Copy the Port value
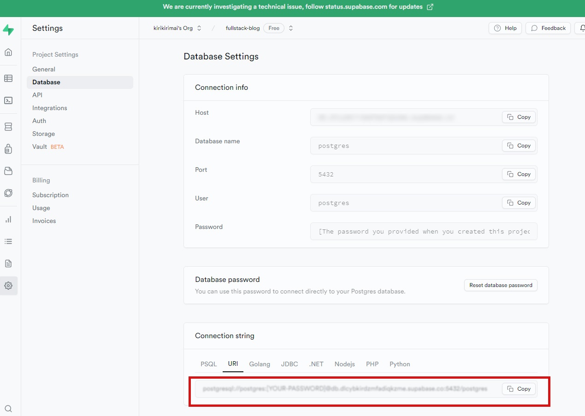 [x=519, y=174]
